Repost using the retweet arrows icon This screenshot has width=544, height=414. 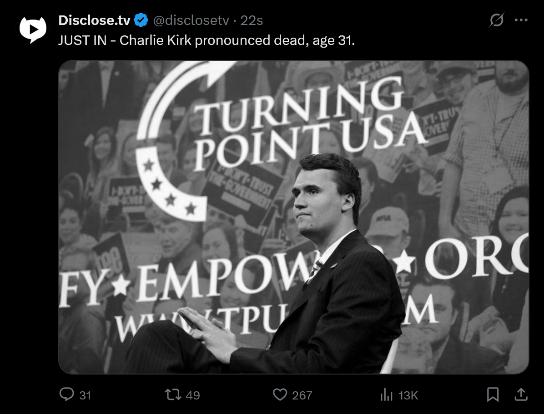(173, 394)
